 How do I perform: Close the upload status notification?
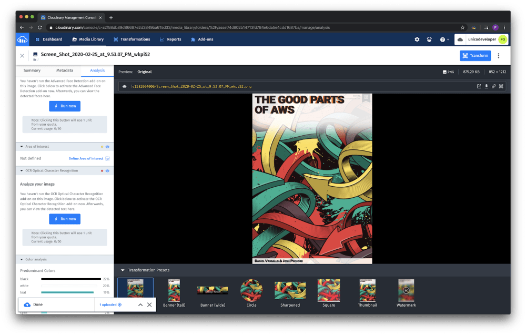click(x=149, y=304)
